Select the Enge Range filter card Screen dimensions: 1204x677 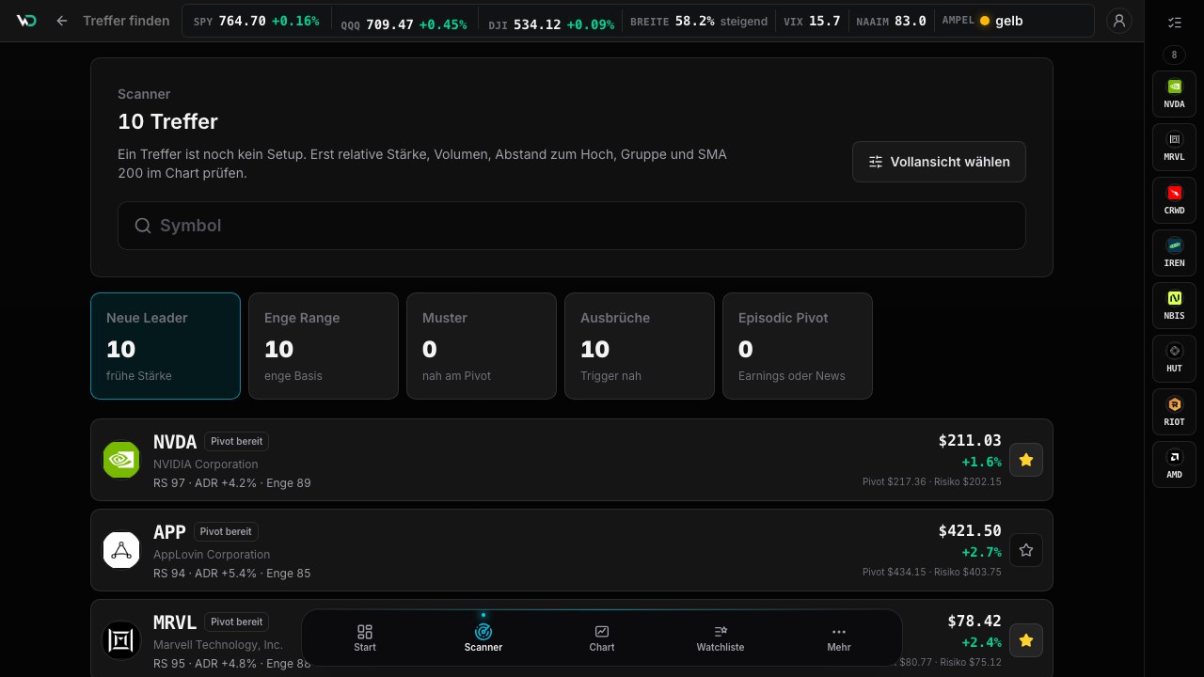pos(324,346)
